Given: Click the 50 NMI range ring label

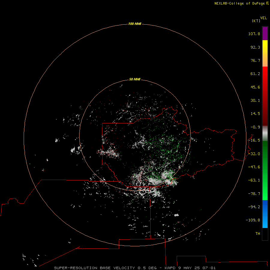Looking at the screenshot, I should coord(135,79).
